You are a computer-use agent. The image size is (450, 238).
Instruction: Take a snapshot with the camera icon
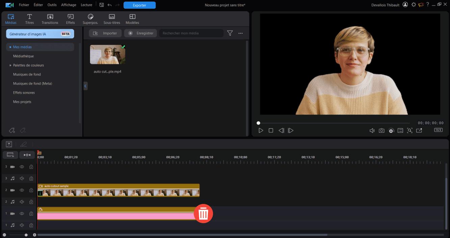pos(381,130)
